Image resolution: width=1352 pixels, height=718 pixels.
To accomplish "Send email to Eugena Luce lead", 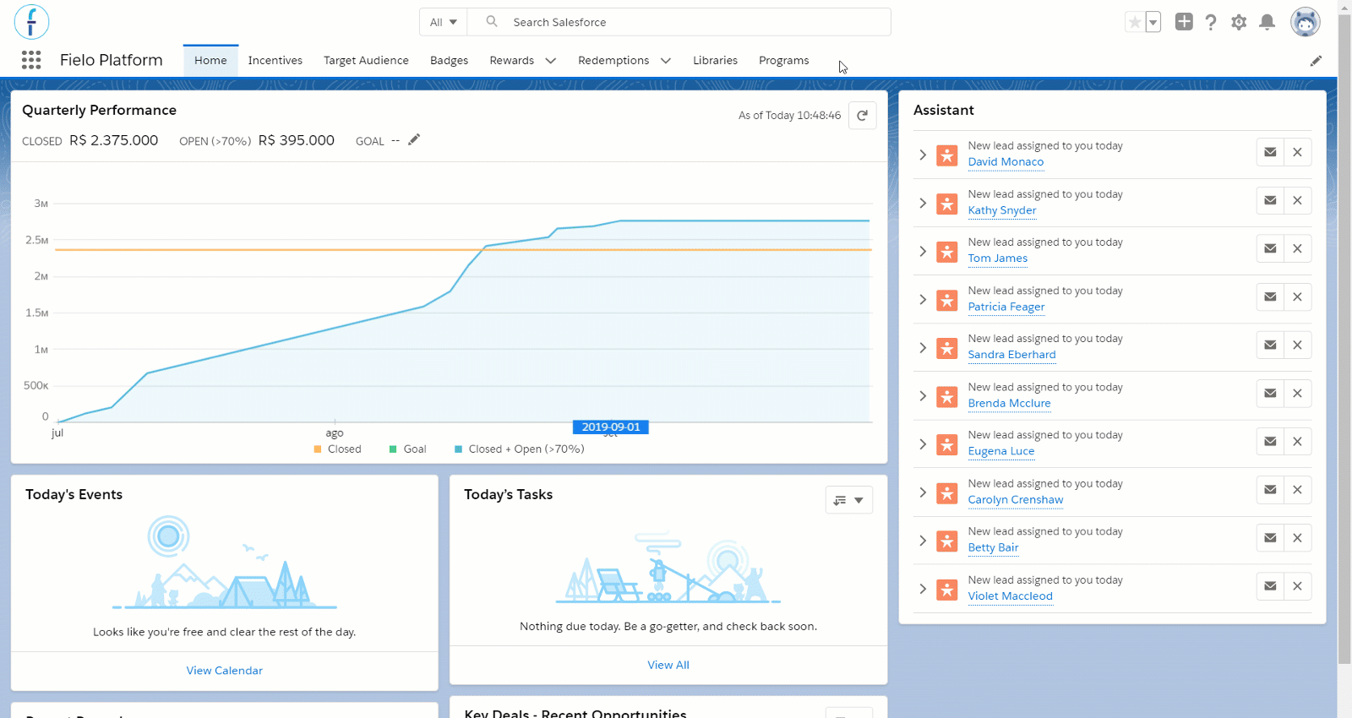I will pyautogui.click(x=1270, y=441).
